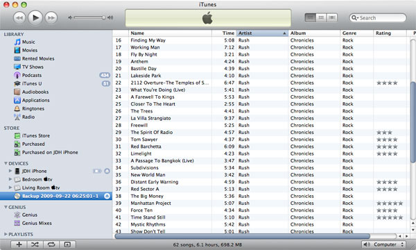
Task: Click the horizontal scrollbar thumb
Action: click(x=242, y=236)
